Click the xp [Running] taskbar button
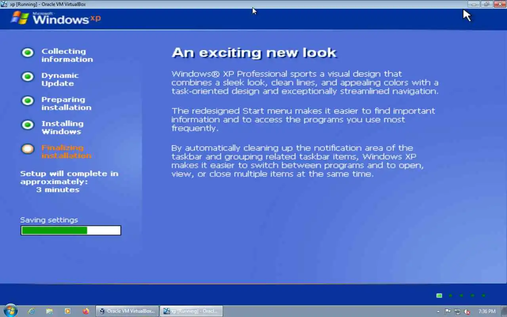The width and height of the screenshot is (507, 317). pyautogui.click(x=191, y=311)
